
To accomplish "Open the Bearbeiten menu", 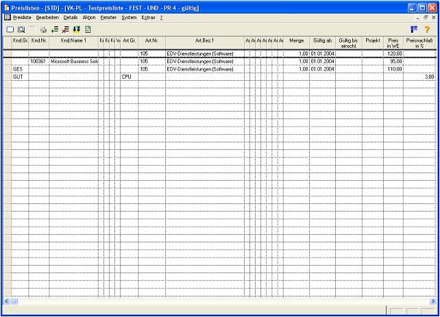I will (48, 17).
